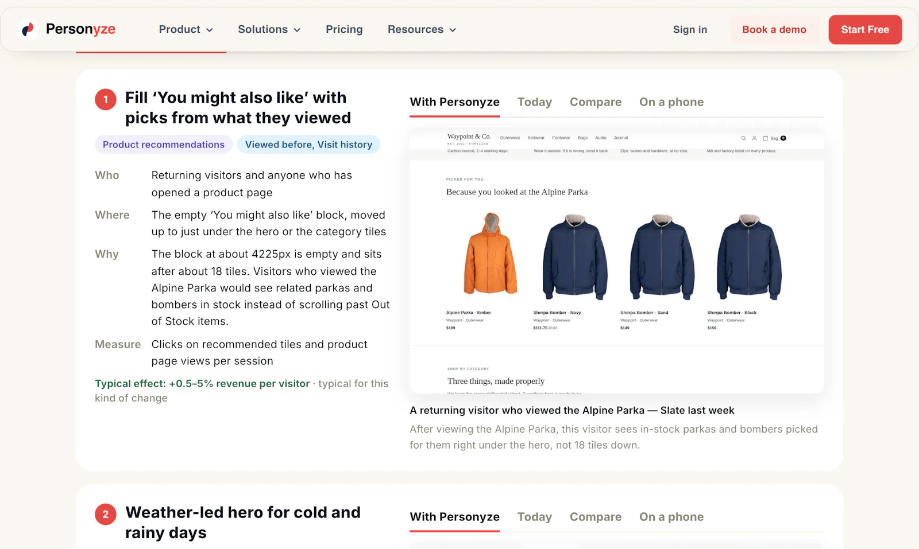919x549 pixels.
Task: Click the Viewed before, Visit history tag
Action: click(309, 145)
